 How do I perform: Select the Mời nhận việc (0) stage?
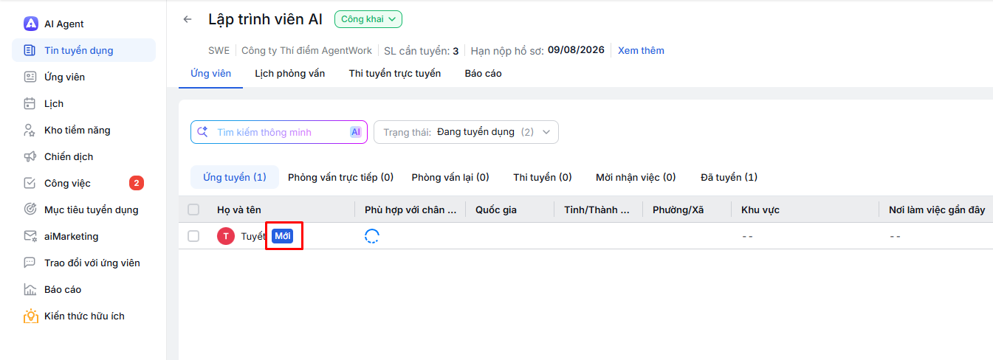(x=636, y=177)
